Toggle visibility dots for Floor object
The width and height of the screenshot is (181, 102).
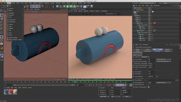150,12
